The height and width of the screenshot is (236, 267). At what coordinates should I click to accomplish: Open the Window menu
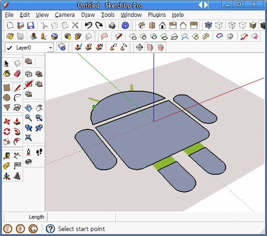coord(131,15)
